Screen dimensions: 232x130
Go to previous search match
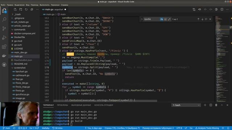pyautogui.click(x=198, y=19)
